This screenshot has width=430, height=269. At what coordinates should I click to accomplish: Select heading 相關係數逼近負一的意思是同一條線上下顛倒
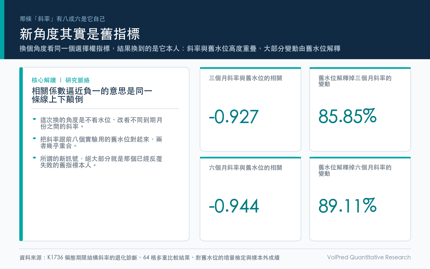pos(92,95)
